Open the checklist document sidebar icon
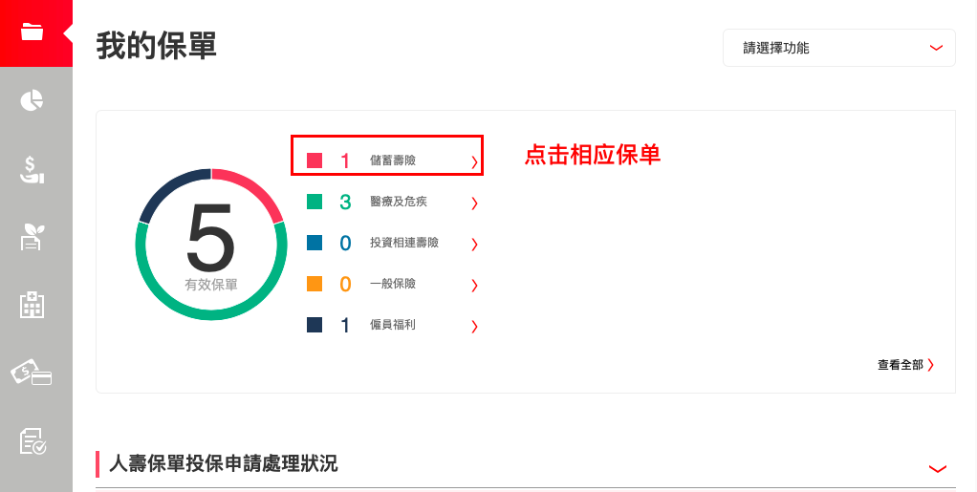The image size is (977, 492). [33, 441]
